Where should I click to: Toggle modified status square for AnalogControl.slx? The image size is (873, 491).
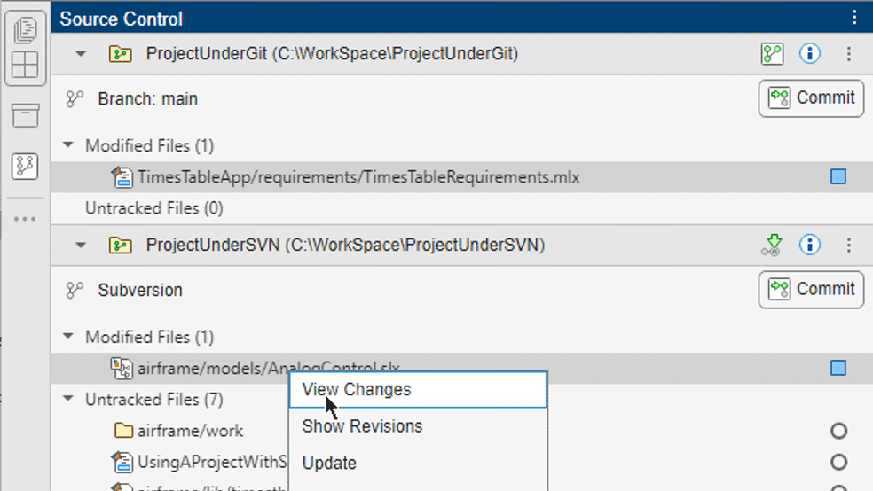coord(838,368)
